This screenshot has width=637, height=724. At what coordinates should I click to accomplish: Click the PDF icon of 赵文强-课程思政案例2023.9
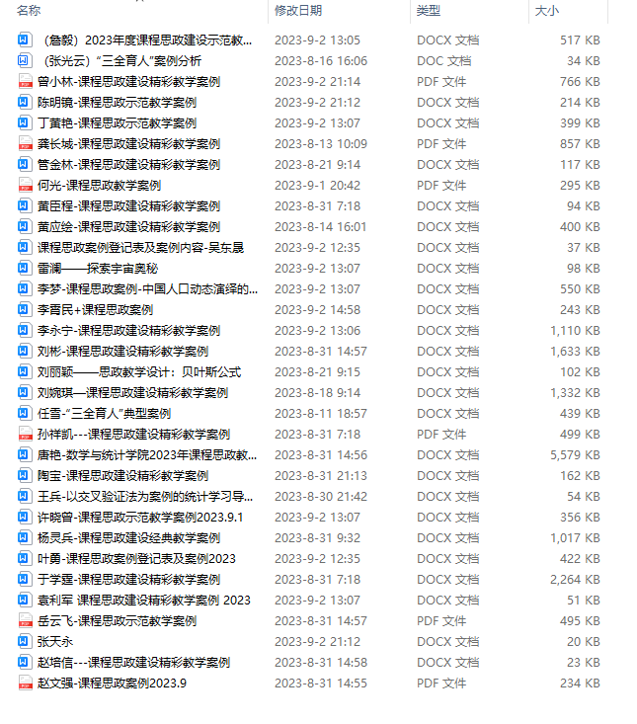(25, 683)
